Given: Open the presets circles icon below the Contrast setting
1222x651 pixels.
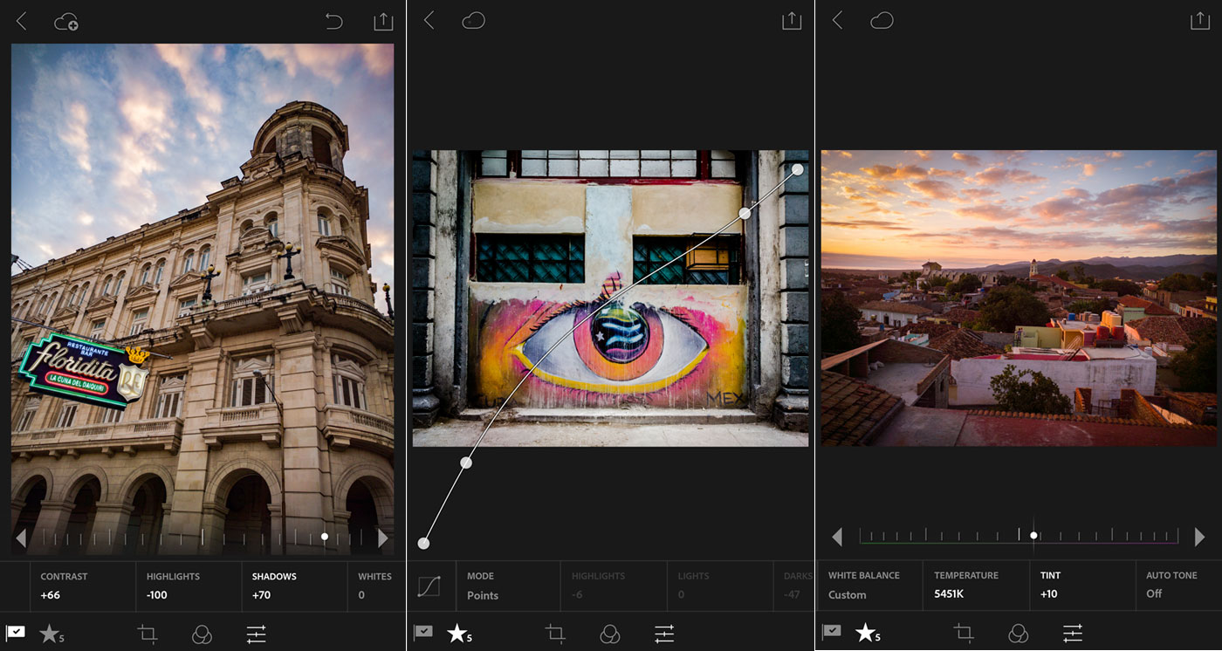Looking at the screenshot, I should (202, 634).
